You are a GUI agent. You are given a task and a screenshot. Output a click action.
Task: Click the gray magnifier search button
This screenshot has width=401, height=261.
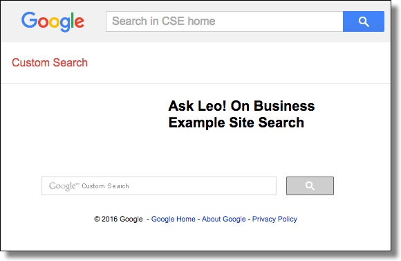(310, 186)
